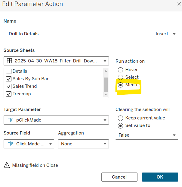Uncheck the Treemap sheet checkbox
The image size is (182, 187).
(x=9, y=94)
